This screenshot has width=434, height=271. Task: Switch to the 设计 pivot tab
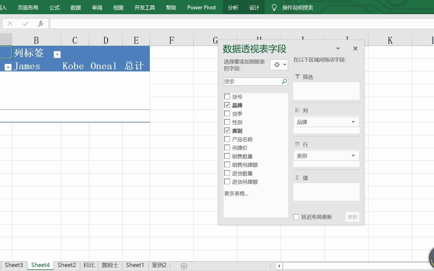(254, 8)
